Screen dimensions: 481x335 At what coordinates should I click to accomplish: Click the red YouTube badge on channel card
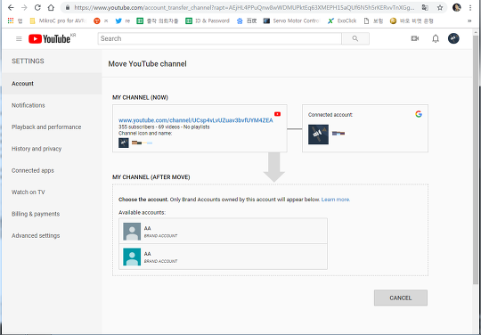tap(277, 114)
